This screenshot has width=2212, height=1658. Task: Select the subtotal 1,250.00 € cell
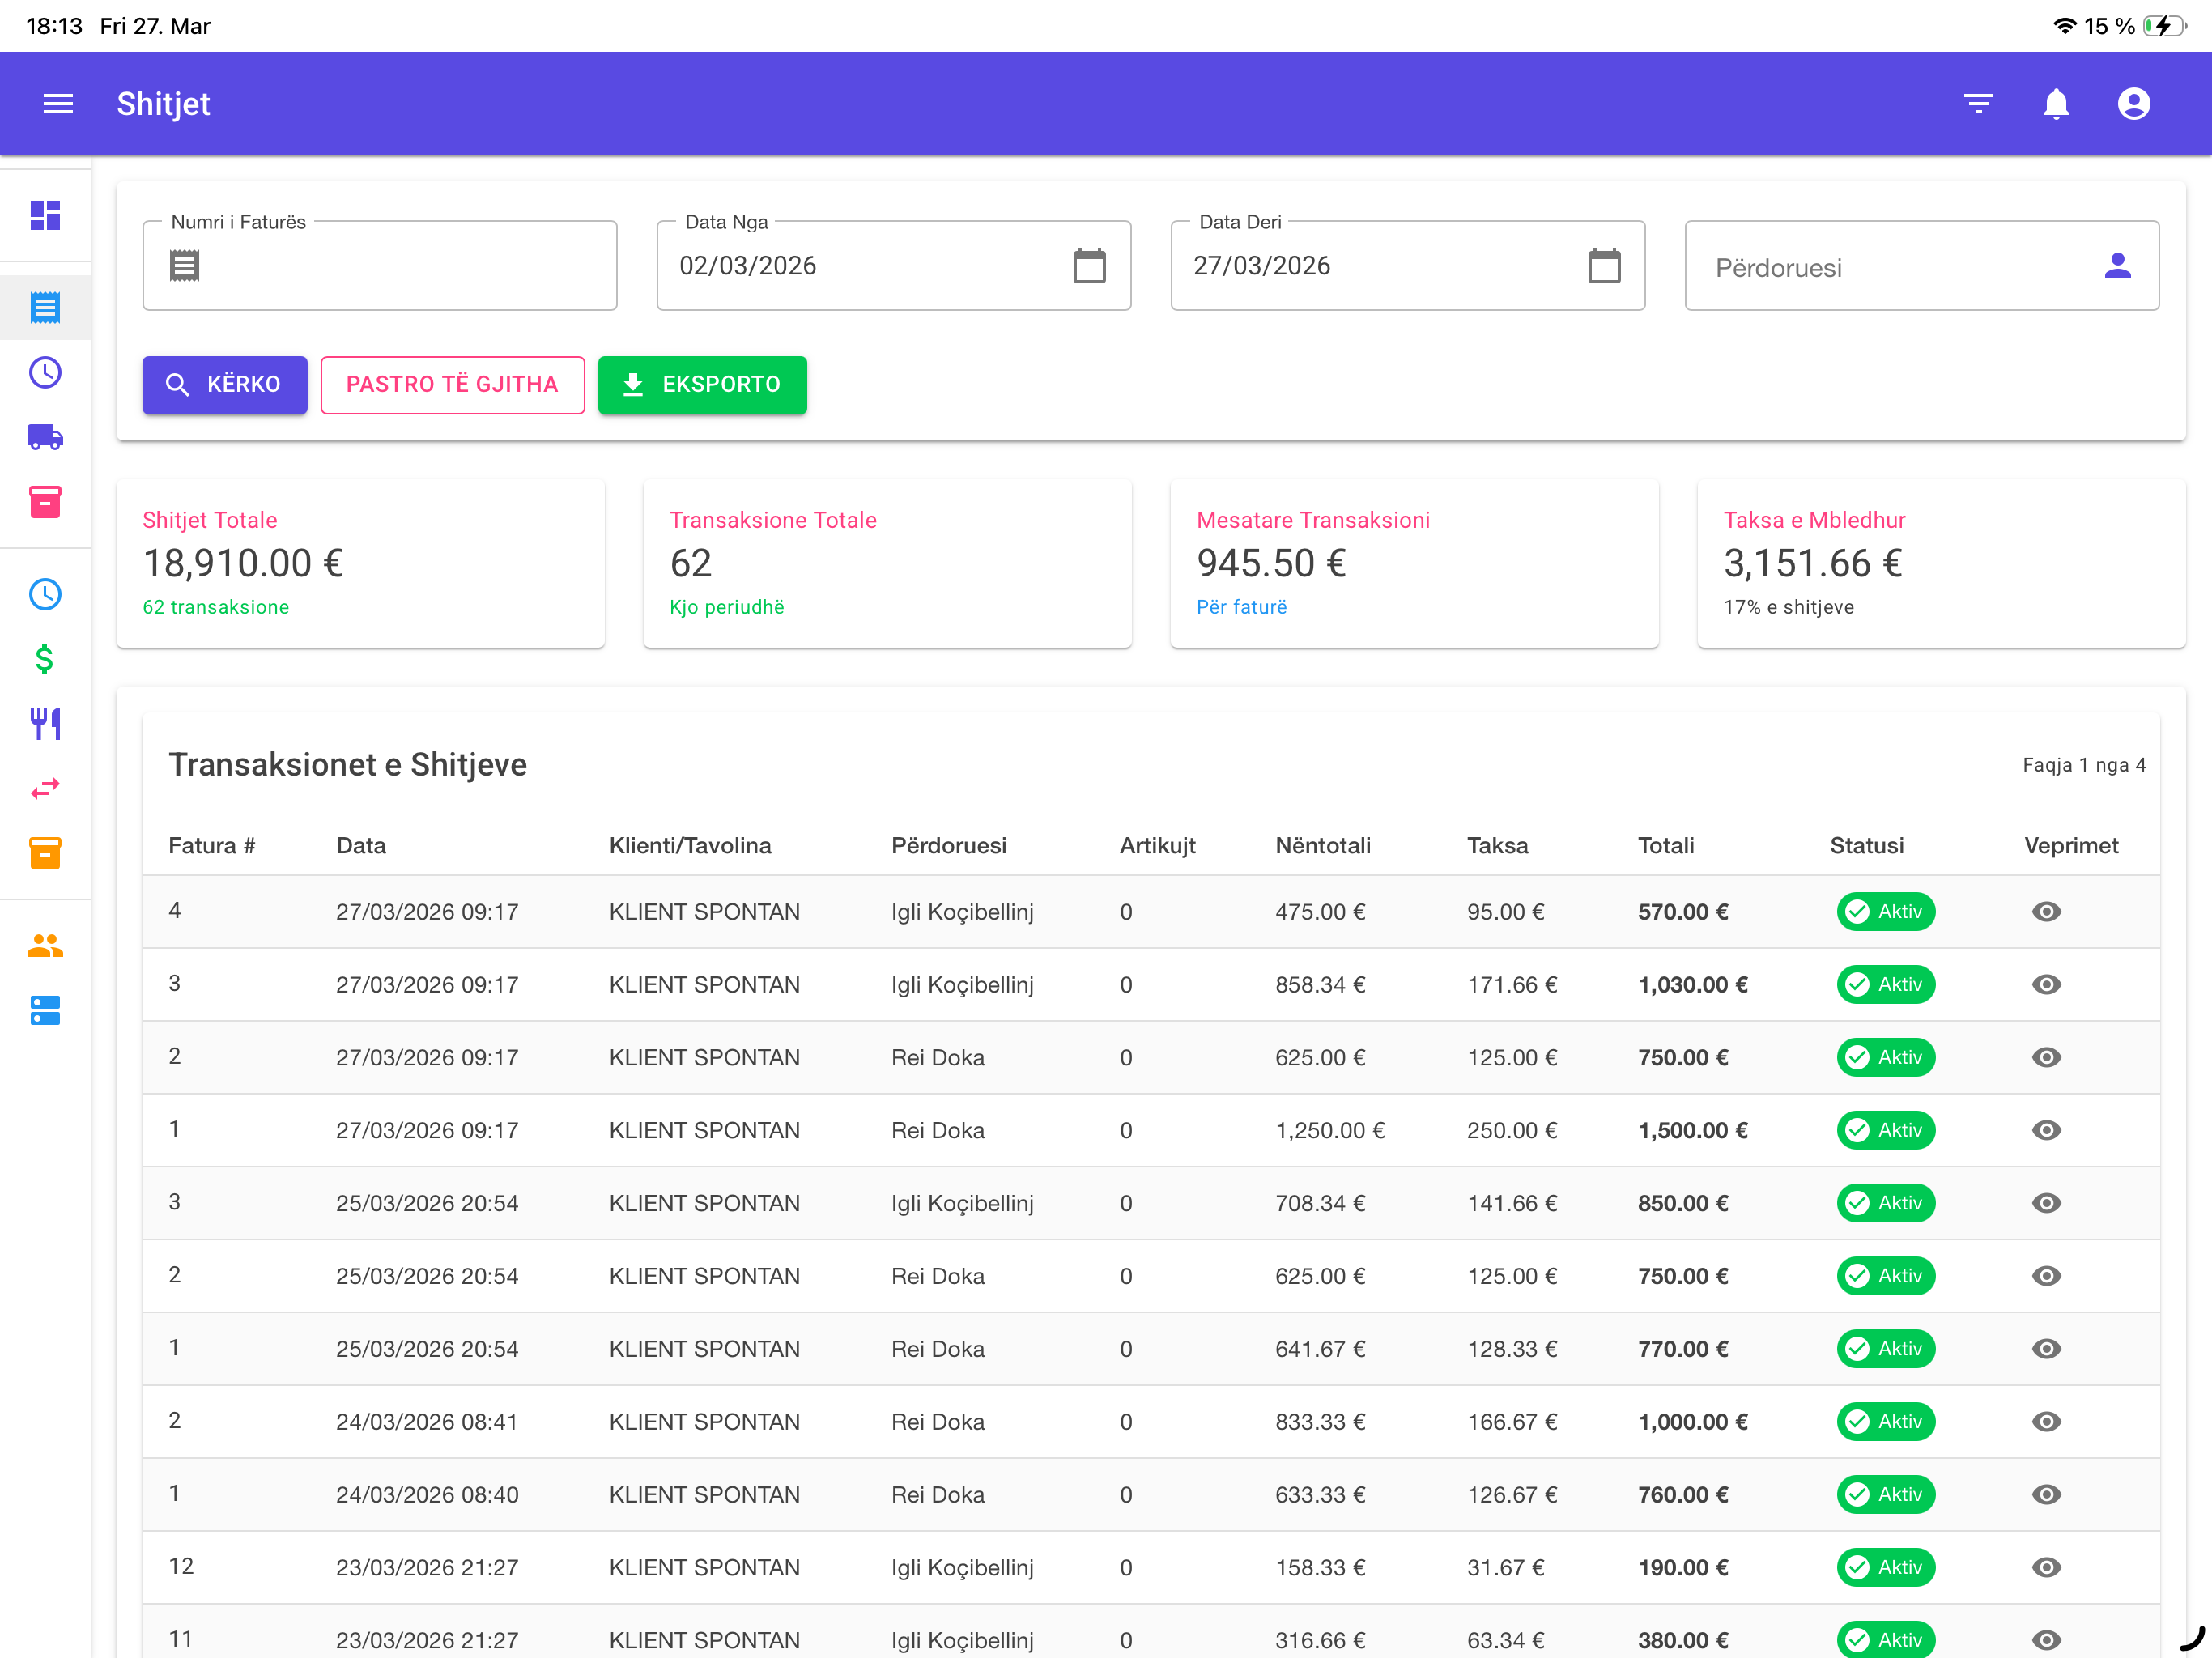[1330, 1131]
